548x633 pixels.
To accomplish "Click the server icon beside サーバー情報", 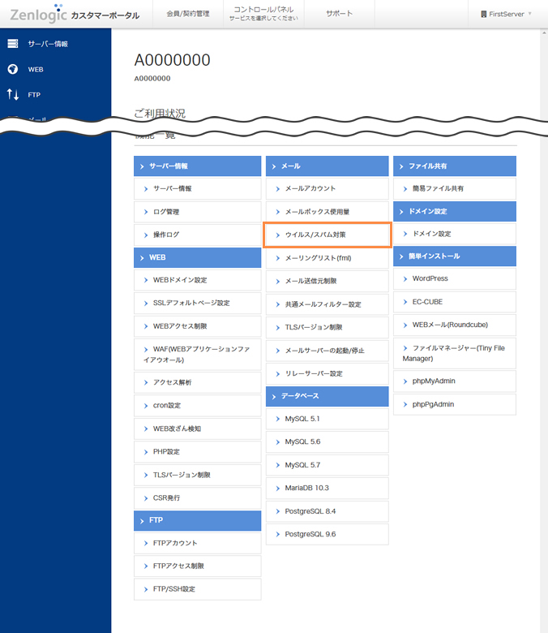I will click(13, 44).
